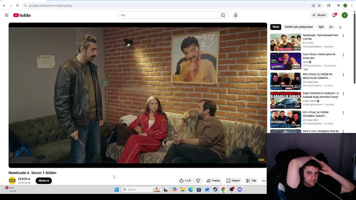The image size is (356, 200).
Task: Share the video with Paylaş
Action: (213, 181)
